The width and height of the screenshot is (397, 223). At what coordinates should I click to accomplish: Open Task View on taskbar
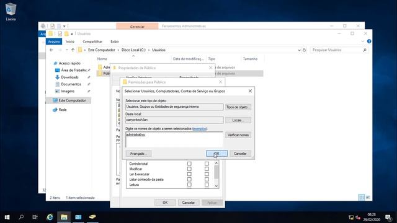tap(35, 217)
